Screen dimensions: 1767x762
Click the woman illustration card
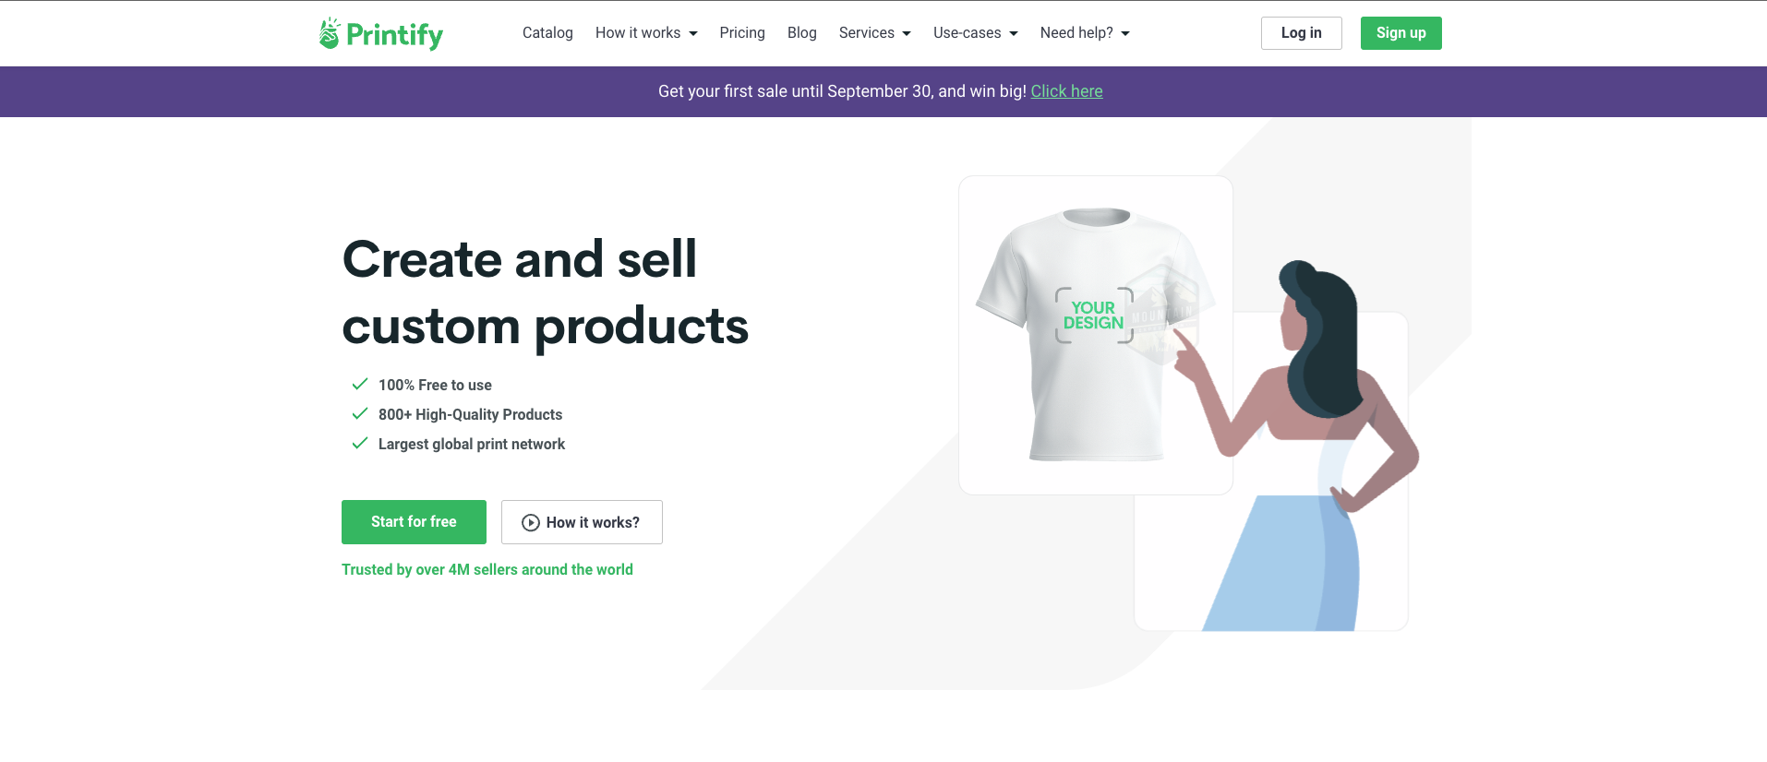click(1311, 517)
